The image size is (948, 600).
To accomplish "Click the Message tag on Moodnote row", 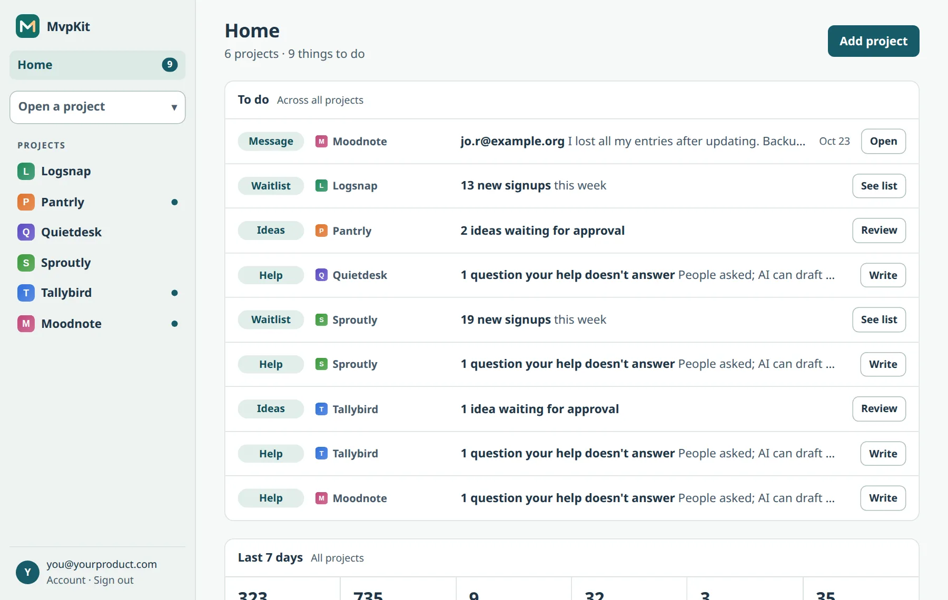I will click(271, 141).
